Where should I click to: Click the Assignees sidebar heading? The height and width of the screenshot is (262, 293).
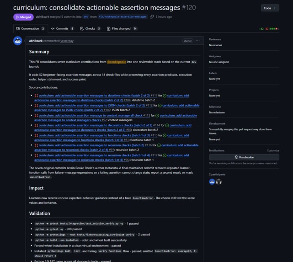215,56
